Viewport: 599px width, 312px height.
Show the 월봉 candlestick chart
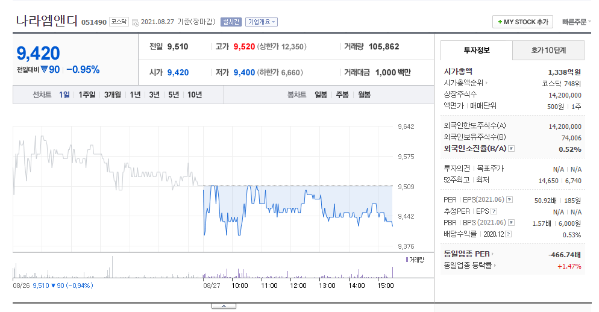tap(365, 95)
